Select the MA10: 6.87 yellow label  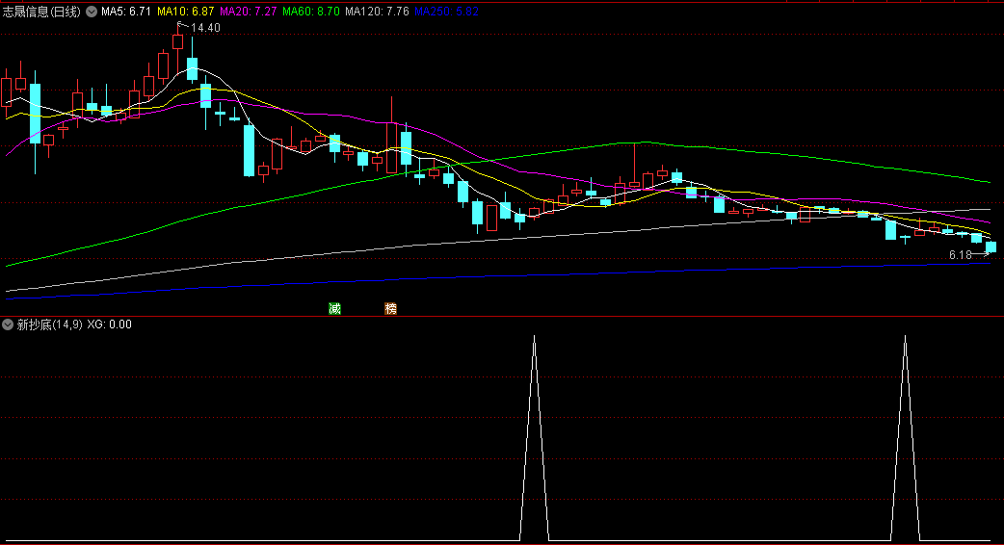coord(186,12)
